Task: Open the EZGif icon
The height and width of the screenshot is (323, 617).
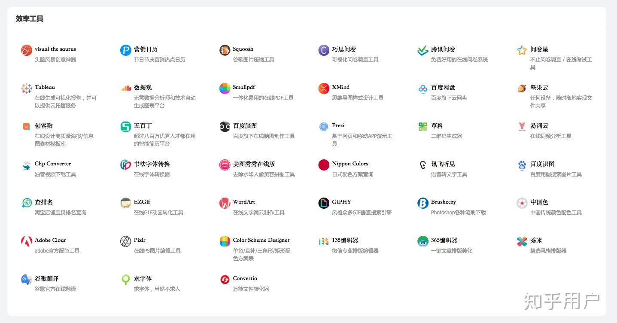Action: (125, 203)
